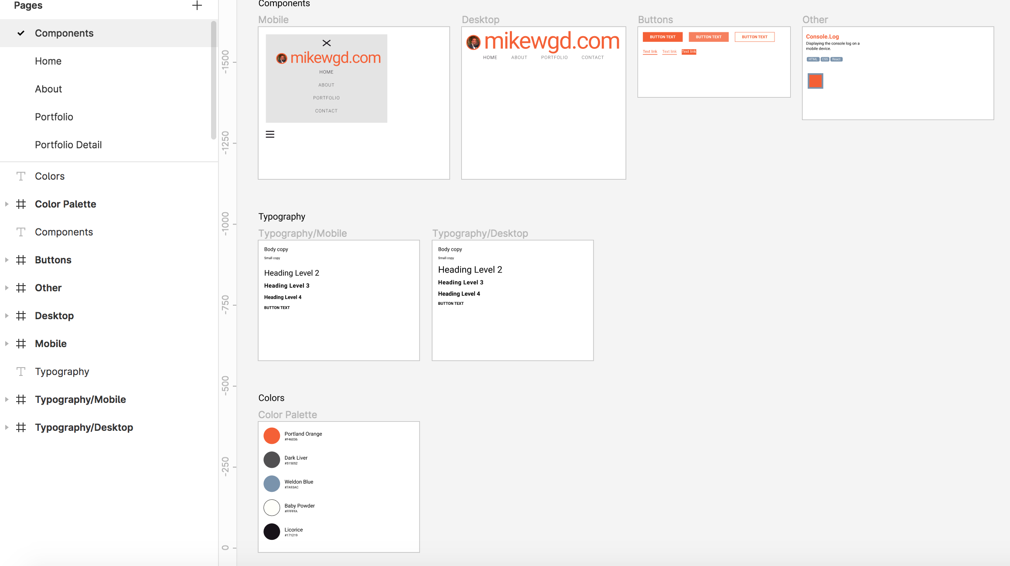The height and width of the screenshot is (566, 1010).
Task: Select the Color Palette frame layer
Action: (x=109, y=204)
